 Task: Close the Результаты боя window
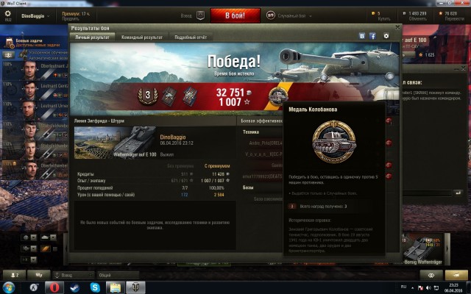pos(397,27)
